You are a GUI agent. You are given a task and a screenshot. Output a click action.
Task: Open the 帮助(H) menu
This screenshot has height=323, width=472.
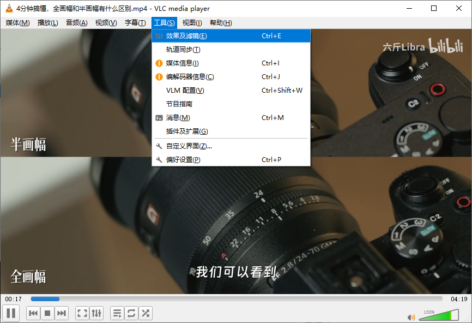pos(221,23)
